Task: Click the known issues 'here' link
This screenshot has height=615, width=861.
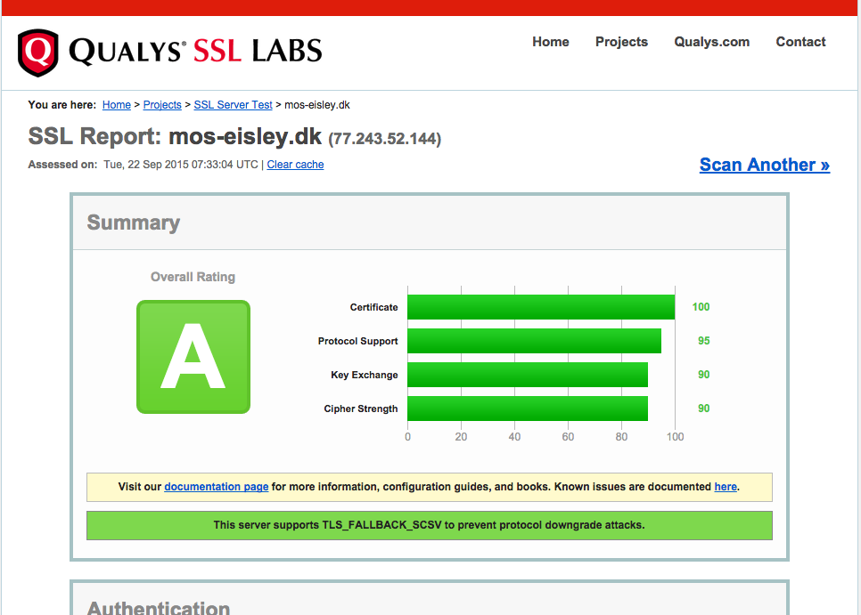Action: click(x=726, y=487)
